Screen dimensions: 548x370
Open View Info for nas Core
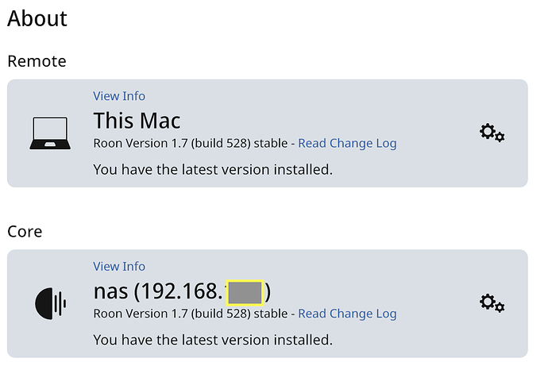pos(119,267)
